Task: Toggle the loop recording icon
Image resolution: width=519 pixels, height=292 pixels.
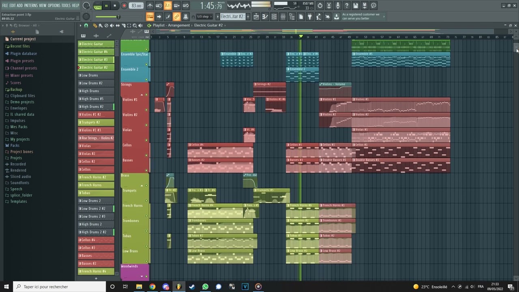Action: (x=185, y=6)
